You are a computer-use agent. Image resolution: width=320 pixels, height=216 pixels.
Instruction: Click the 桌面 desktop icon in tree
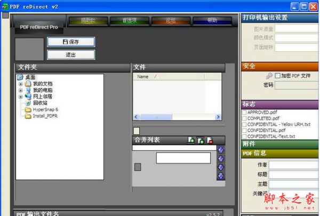(20, 77)
